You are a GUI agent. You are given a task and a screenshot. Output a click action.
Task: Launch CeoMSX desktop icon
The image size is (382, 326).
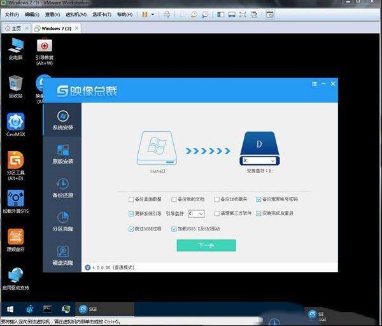(x=15, y=125)
